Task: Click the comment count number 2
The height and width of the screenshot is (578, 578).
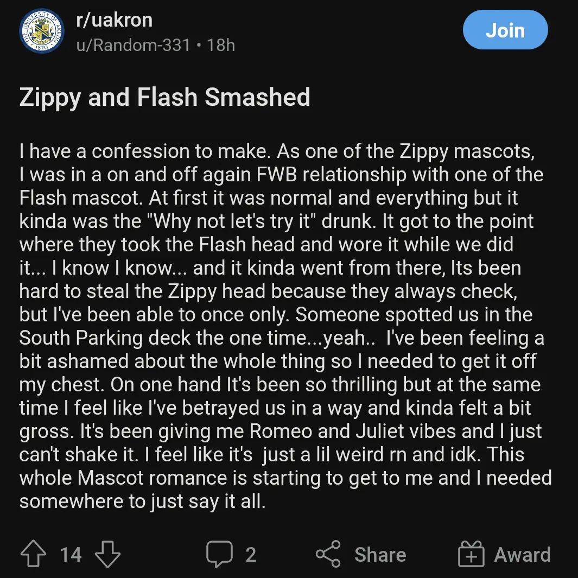Action: 250,555
